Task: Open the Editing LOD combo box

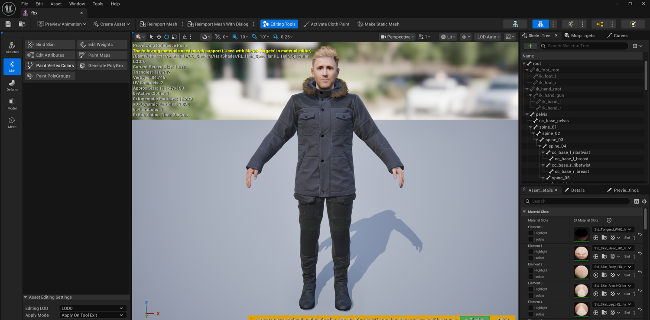Action: (92, 308)
